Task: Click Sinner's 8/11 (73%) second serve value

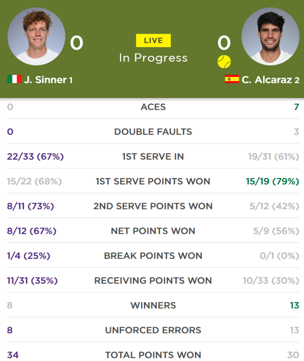Action: pos(30,206)
